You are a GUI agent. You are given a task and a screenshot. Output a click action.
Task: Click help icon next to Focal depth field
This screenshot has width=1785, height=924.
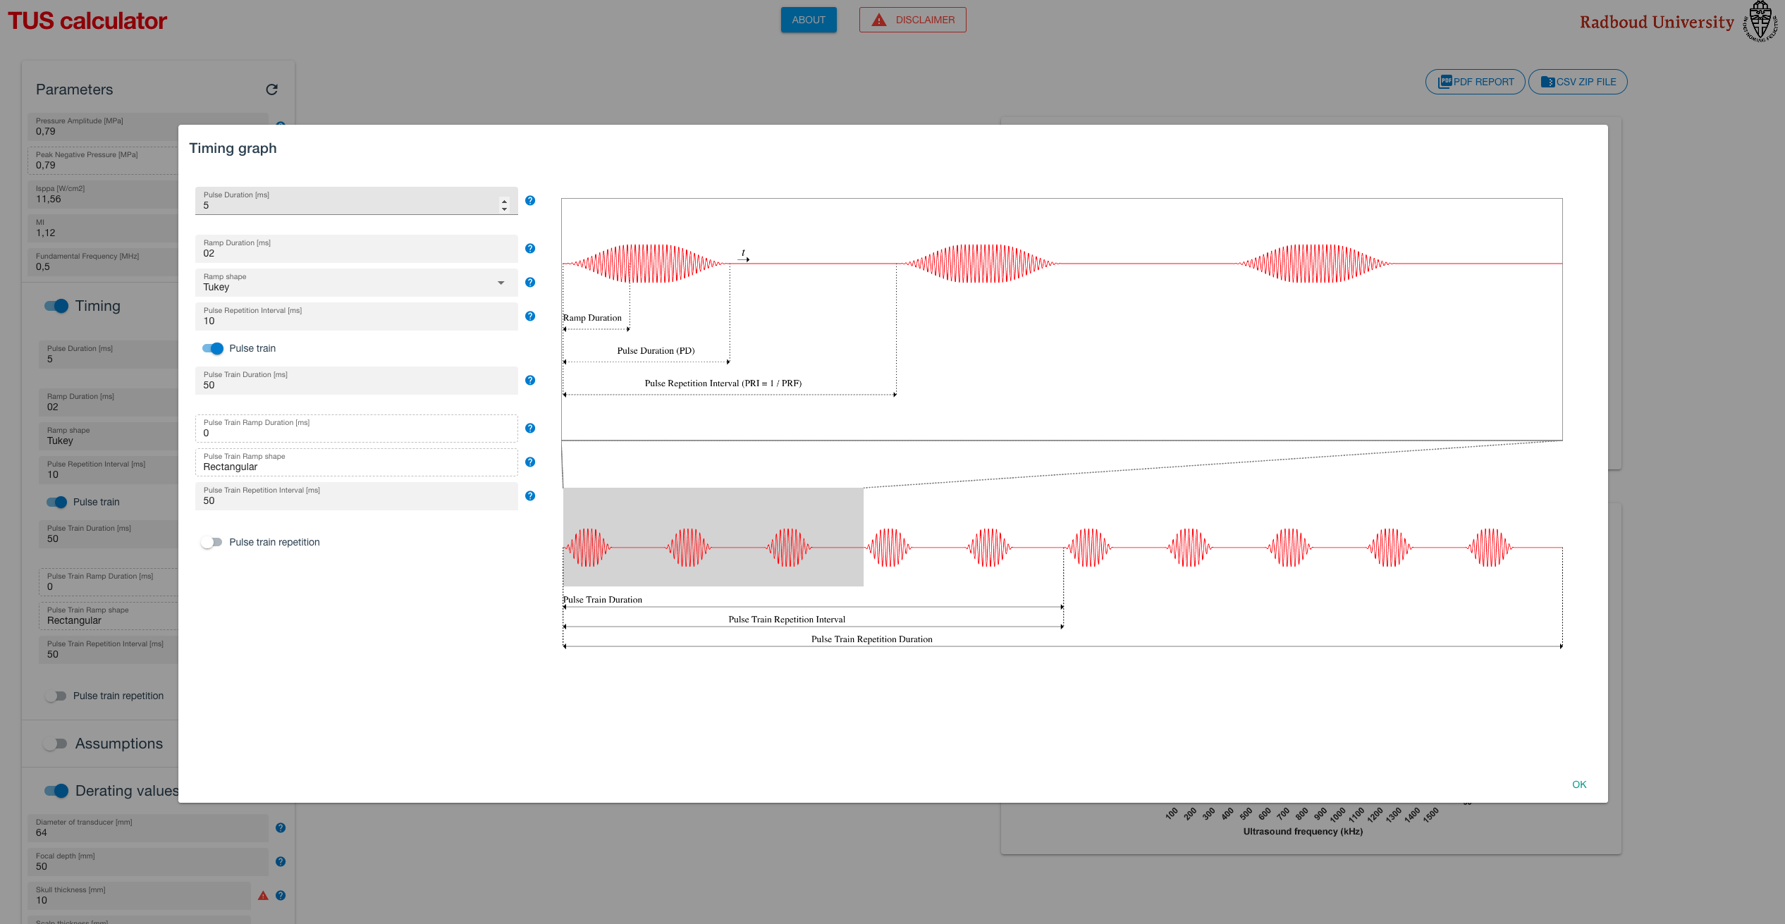281,861
